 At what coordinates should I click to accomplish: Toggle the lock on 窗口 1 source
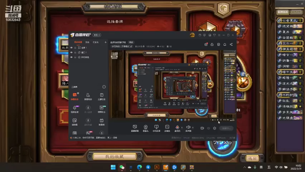(75, 52)
